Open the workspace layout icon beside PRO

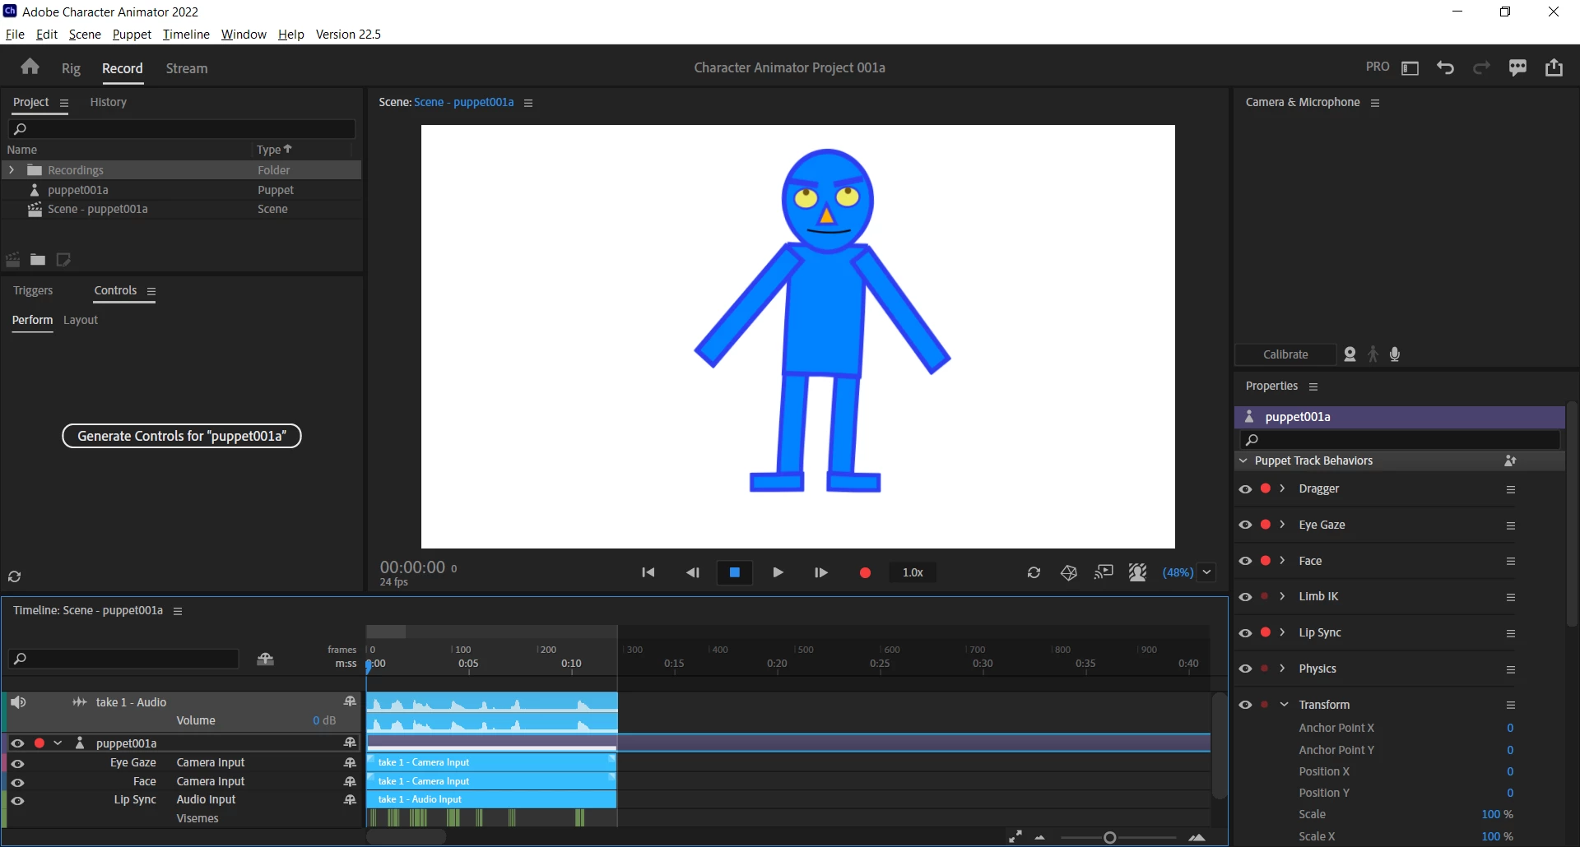point(1410,67)
